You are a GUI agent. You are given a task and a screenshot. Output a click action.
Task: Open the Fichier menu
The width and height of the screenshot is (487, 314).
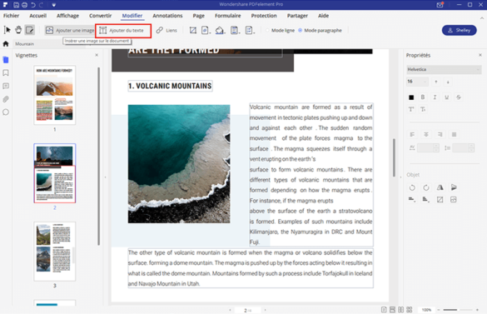pyautogui.click(x=11, y=16)
